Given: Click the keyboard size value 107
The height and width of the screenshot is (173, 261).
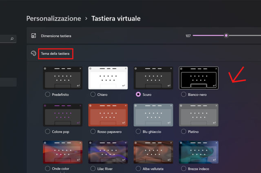Looking at the screenshot, I should tap(188, 36).
